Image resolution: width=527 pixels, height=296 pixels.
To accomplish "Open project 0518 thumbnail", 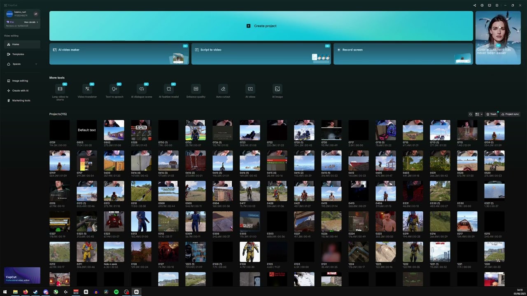I will coord(60,191).
